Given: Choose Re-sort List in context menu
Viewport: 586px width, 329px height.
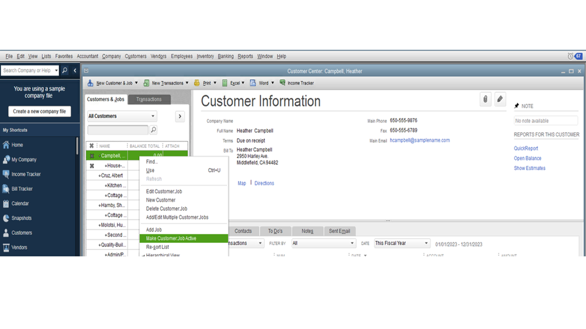Looking at the screenshot, I should pos(157,247).
